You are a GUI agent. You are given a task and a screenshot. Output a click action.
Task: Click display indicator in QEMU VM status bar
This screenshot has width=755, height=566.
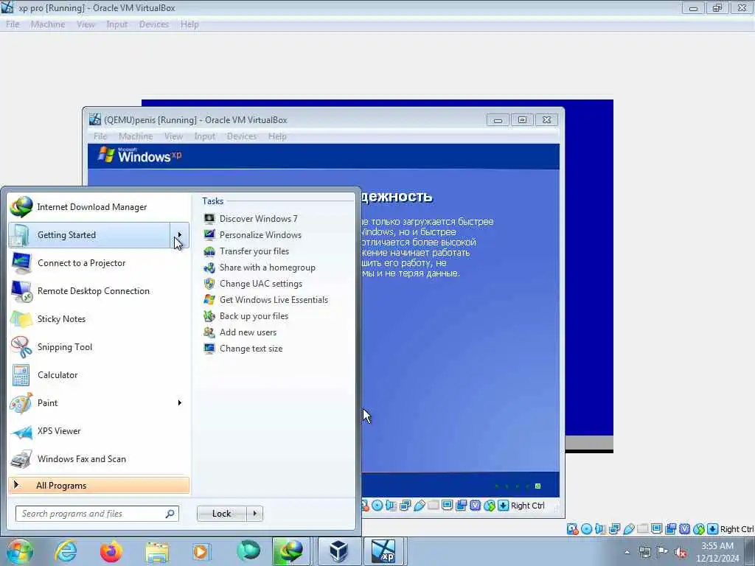coord(447,506)
